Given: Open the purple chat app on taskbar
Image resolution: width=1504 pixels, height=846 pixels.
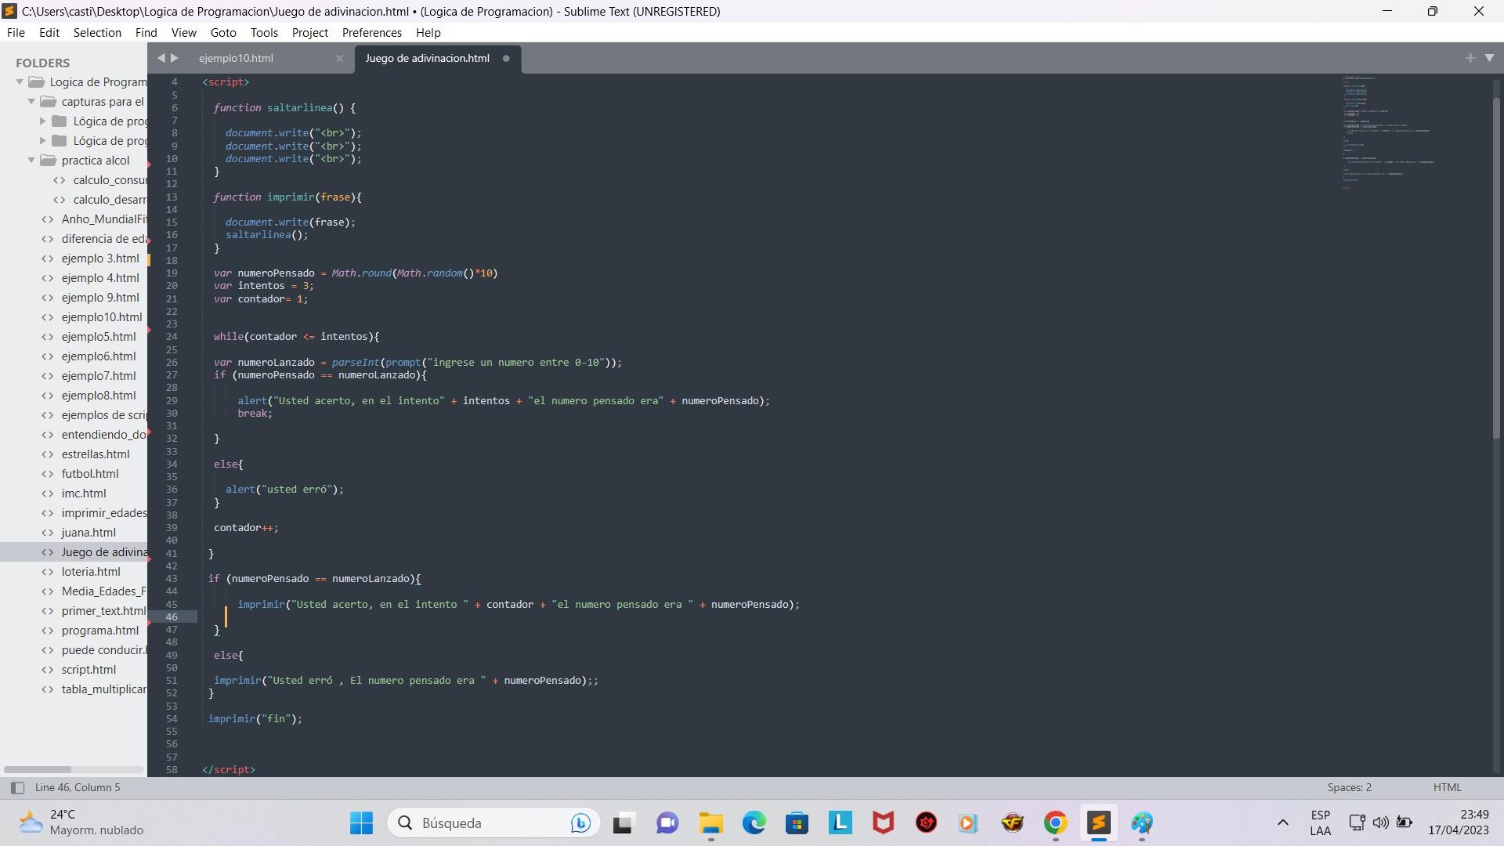Looking at the screenshot, I should [x=667, y=822].
